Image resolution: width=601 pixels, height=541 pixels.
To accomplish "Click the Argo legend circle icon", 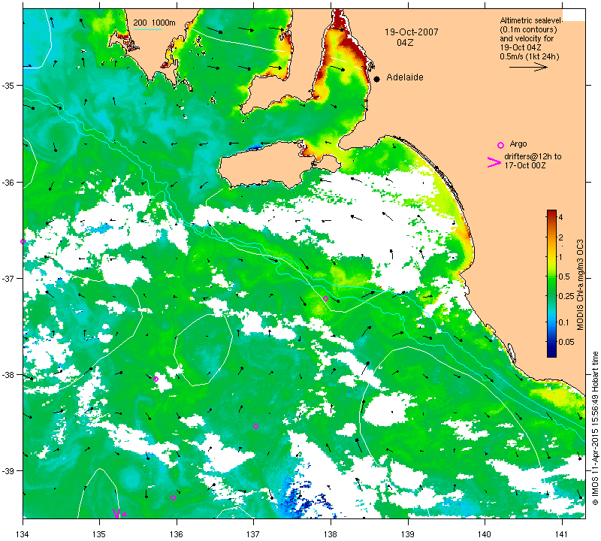I will pyautogui.click(x=500, y=145).
